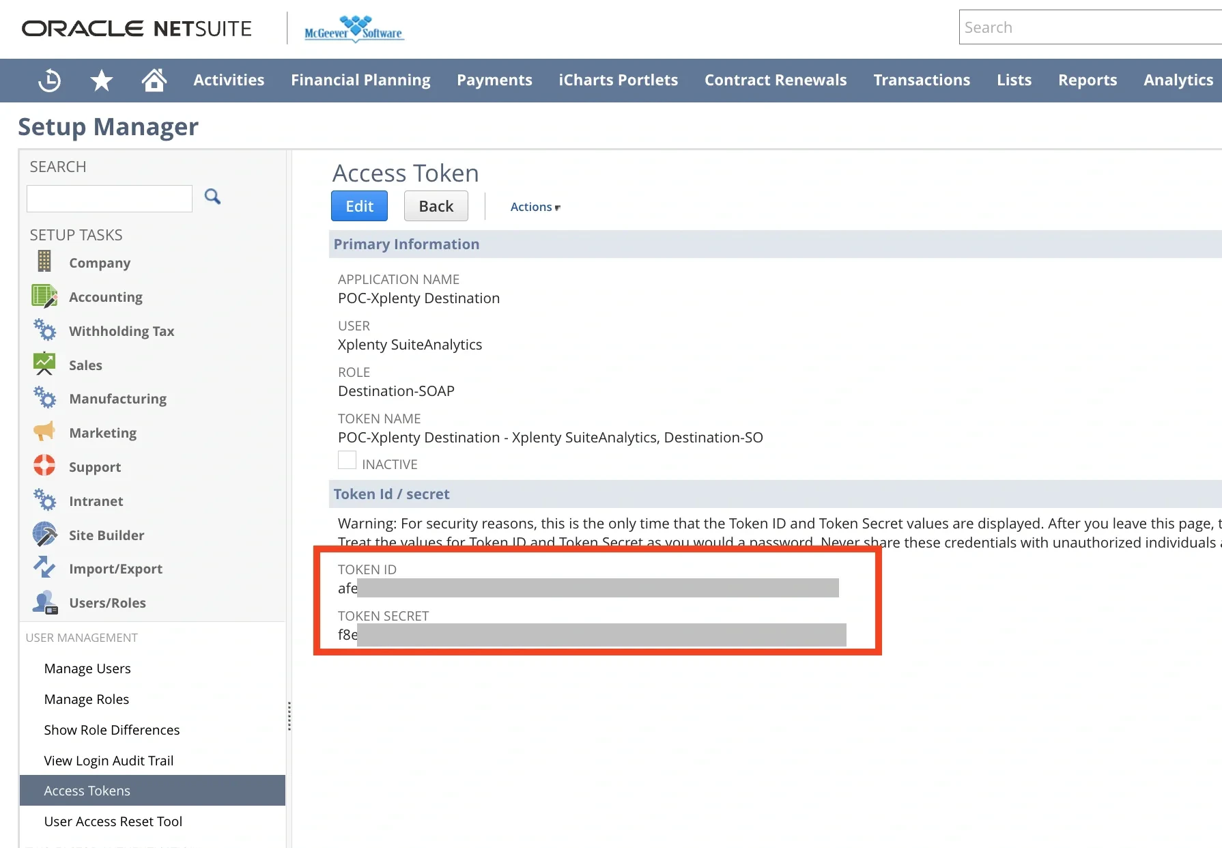Toggle the INACTIVE checkbox
The width and height of the screenshot is (1222, 848).
347,460
